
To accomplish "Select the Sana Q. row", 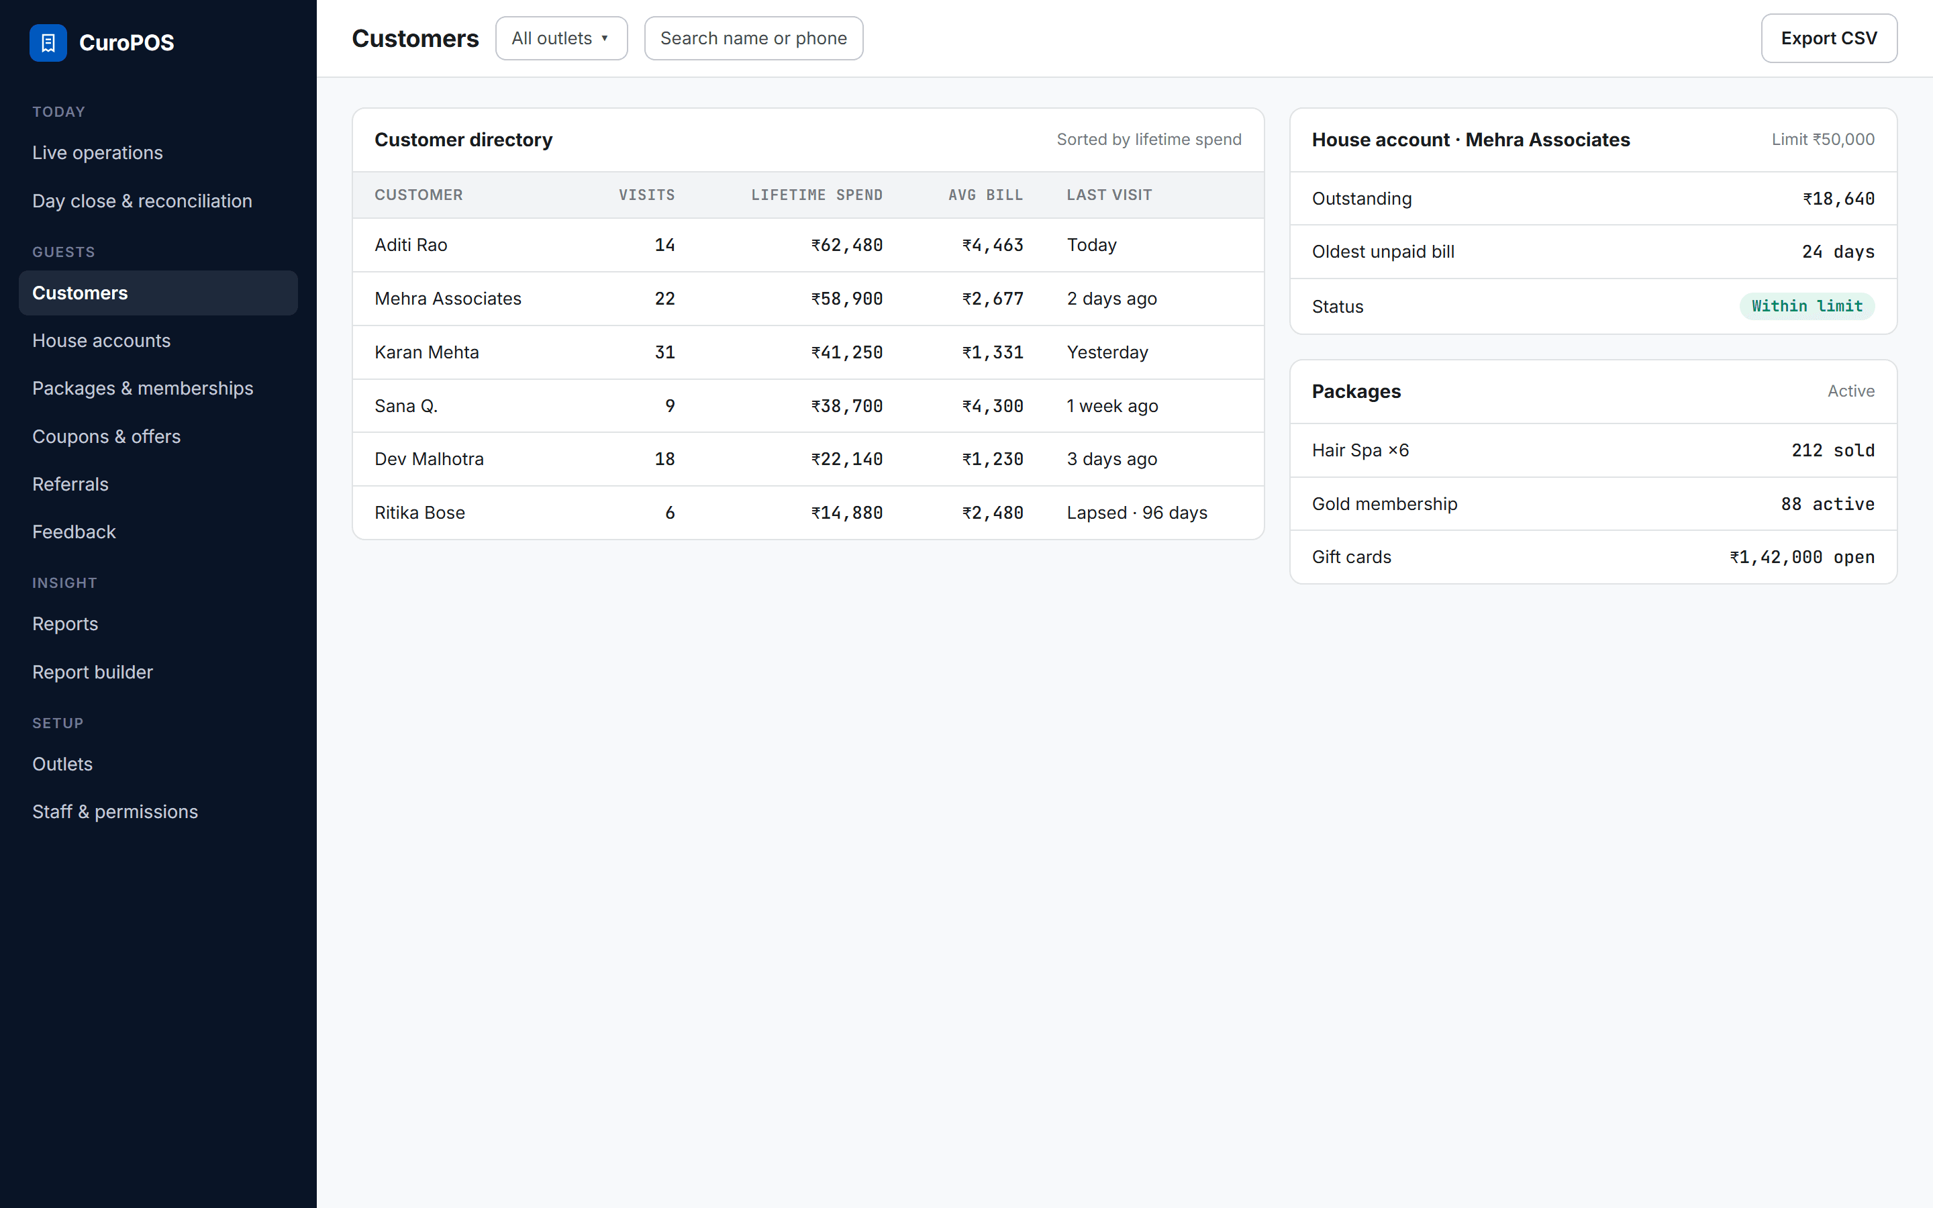I will [x=807, y=406].
